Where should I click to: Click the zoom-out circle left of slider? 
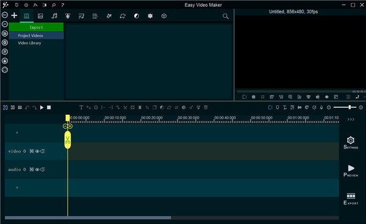click(329, 107)
